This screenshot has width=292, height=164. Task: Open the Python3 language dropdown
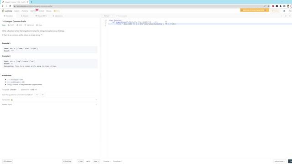pyautogui.click(x=108, y=16)
